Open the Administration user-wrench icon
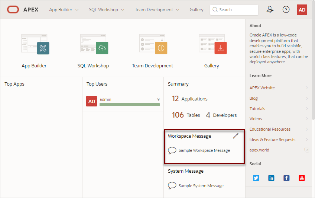315x198 pixels. [x=270, y=9]
